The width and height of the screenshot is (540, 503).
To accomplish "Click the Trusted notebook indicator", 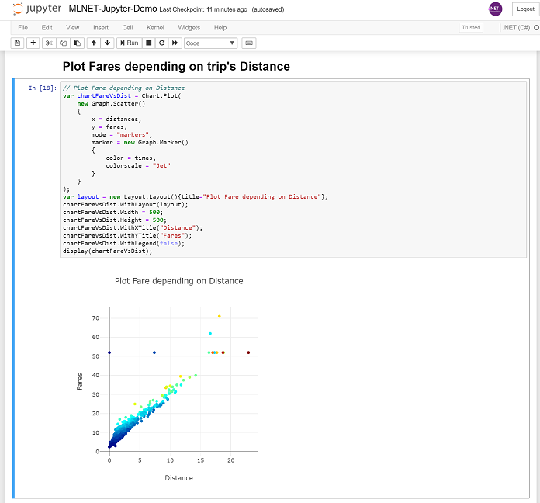I will (x=471, y=28).
